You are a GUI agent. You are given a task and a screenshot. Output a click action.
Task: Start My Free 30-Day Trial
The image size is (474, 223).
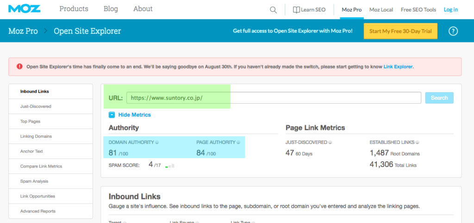400,31
